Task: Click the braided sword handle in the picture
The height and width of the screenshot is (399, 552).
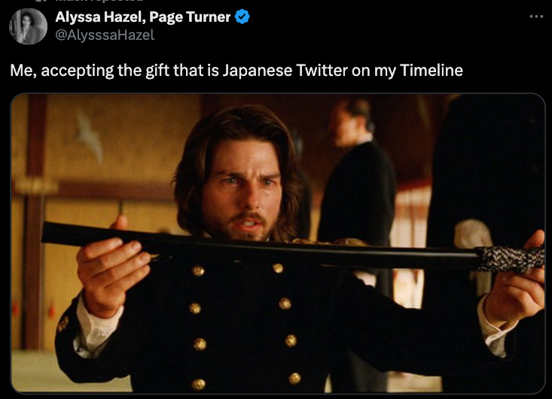Action: pyautogui.click(x=511, y=259)
